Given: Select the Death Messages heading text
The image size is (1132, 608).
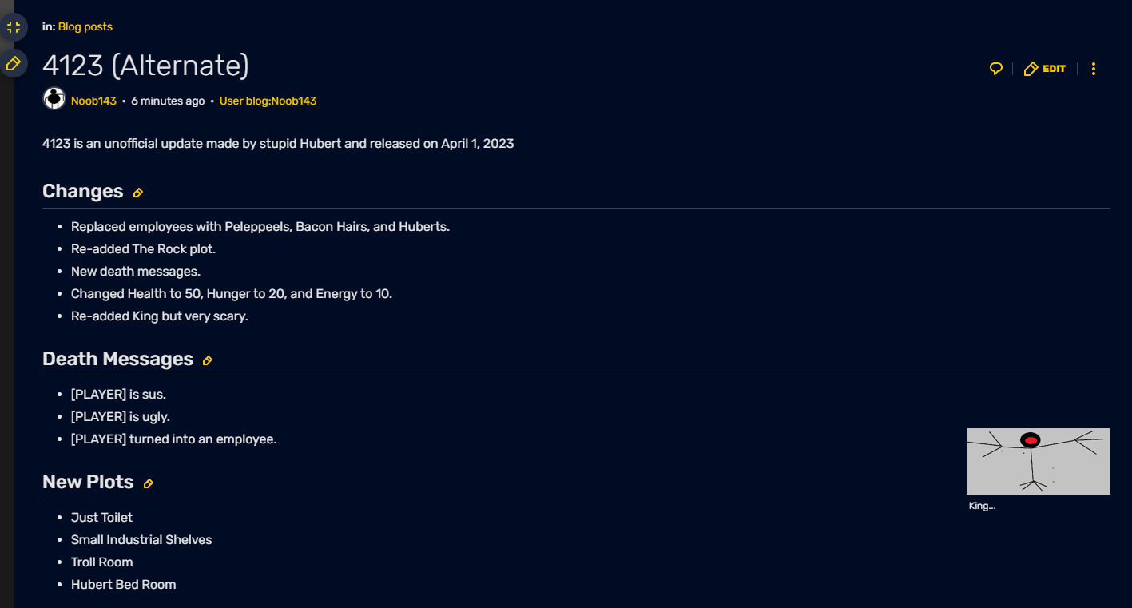Looking at the screenshot, I should 117,359.
